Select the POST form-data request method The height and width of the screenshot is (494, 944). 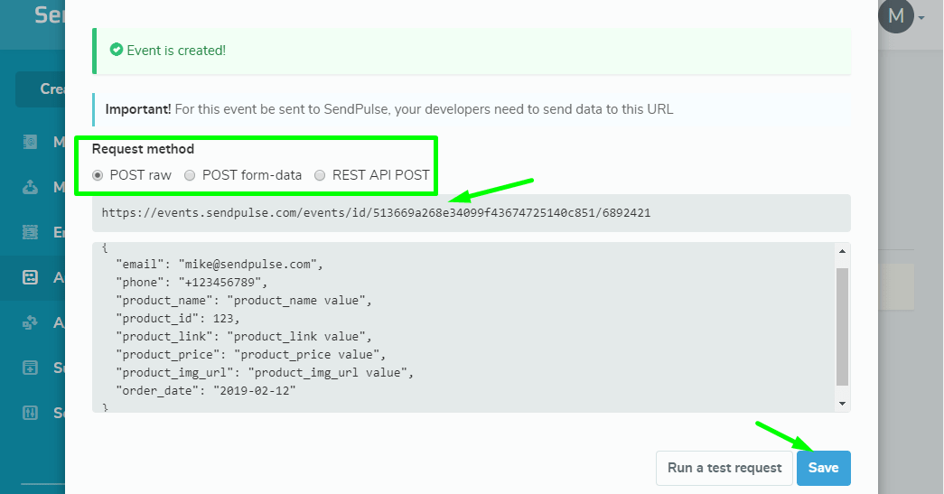(x=190, y=175)
